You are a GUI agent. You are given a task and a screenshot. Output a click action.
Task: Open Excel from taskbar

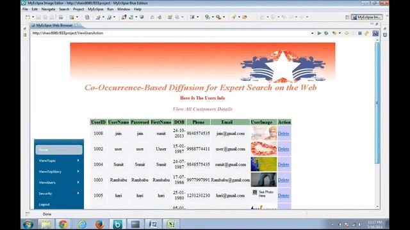point(171,224)
